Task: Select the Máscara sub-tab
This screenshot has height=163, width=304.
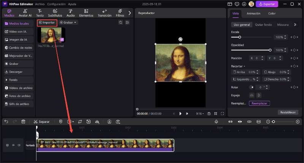Action: pos(283,25)
